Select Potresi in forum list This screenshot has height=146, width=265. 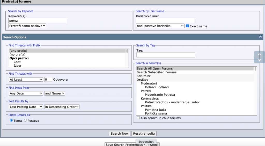point(195,91)
